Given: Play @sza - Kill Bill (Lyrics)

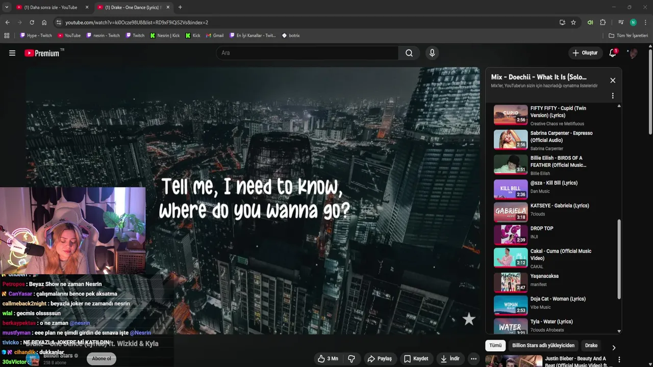Looking at the screenshot, I should [x=552, y=189].
